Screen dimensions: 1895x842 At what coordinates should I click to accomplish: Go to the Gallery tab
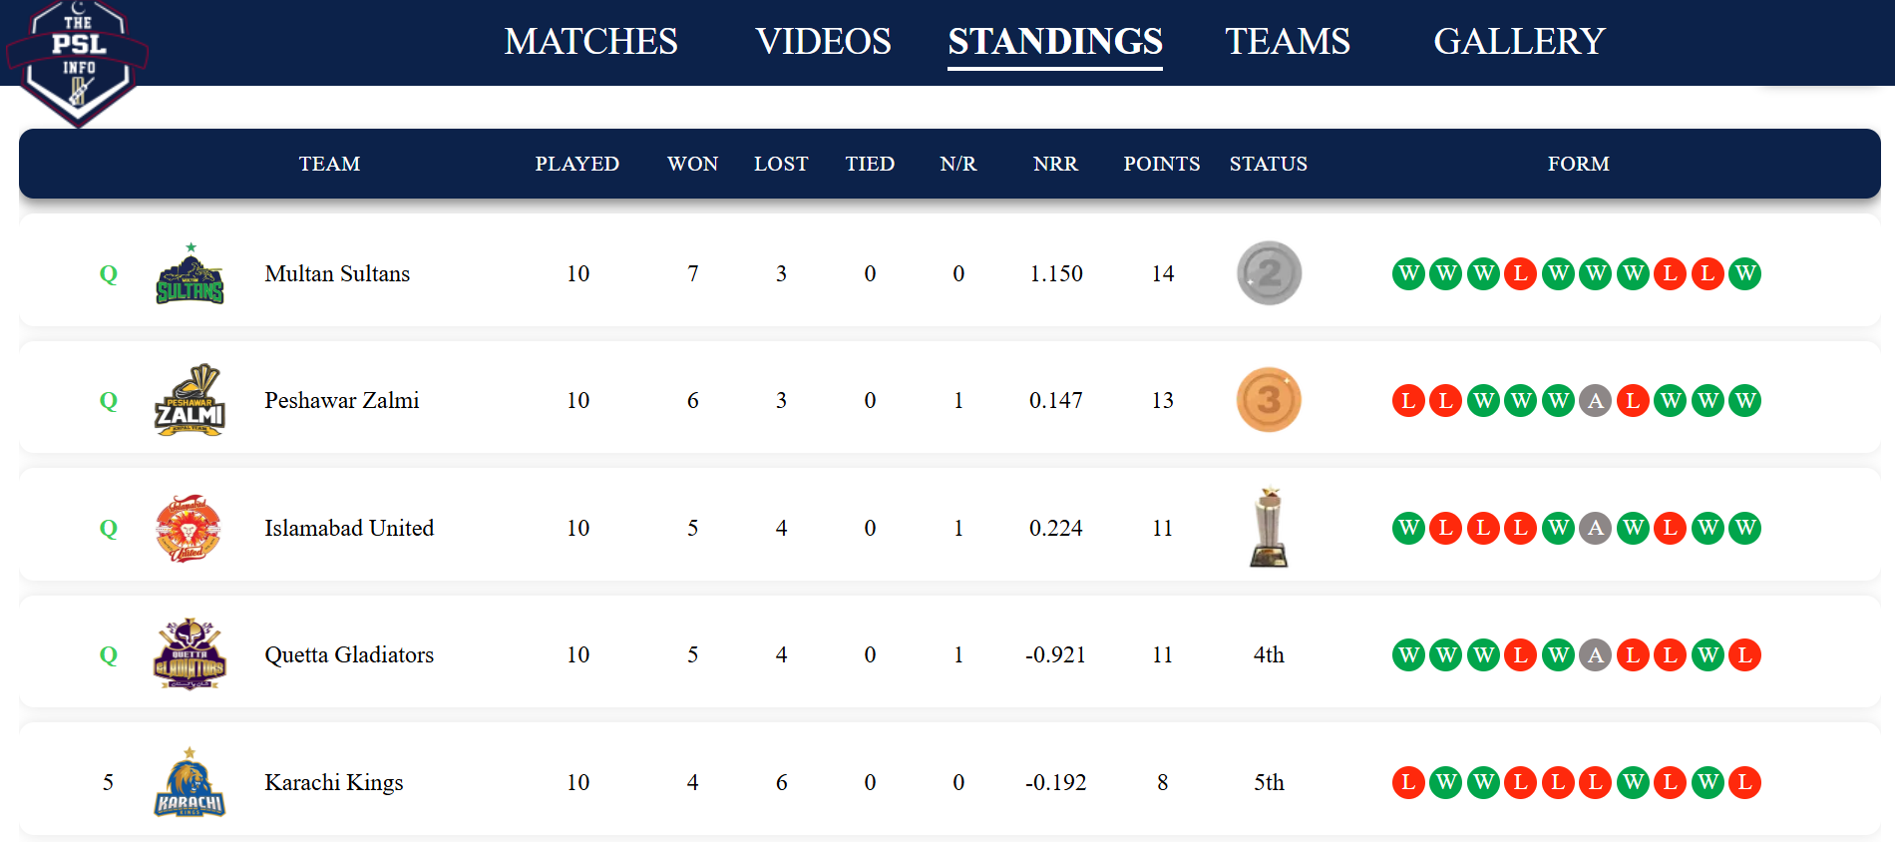point(1519,41)
